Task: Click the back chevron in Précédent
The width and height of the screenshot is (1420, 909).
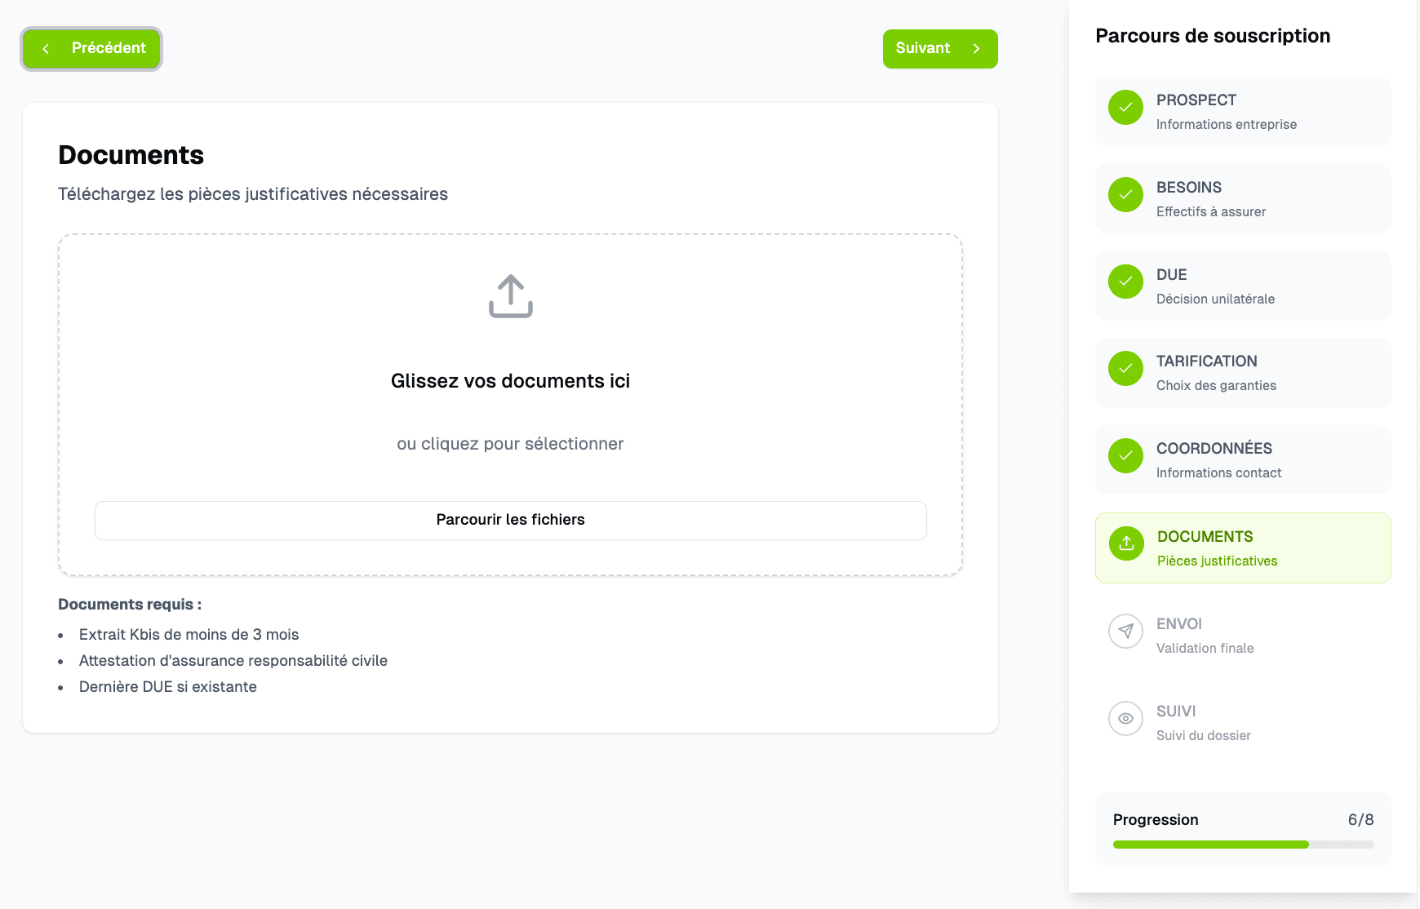Action: [x=47, y=48]
